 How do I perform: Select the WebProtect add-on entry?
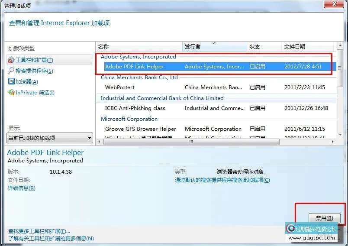click(120, 87)
